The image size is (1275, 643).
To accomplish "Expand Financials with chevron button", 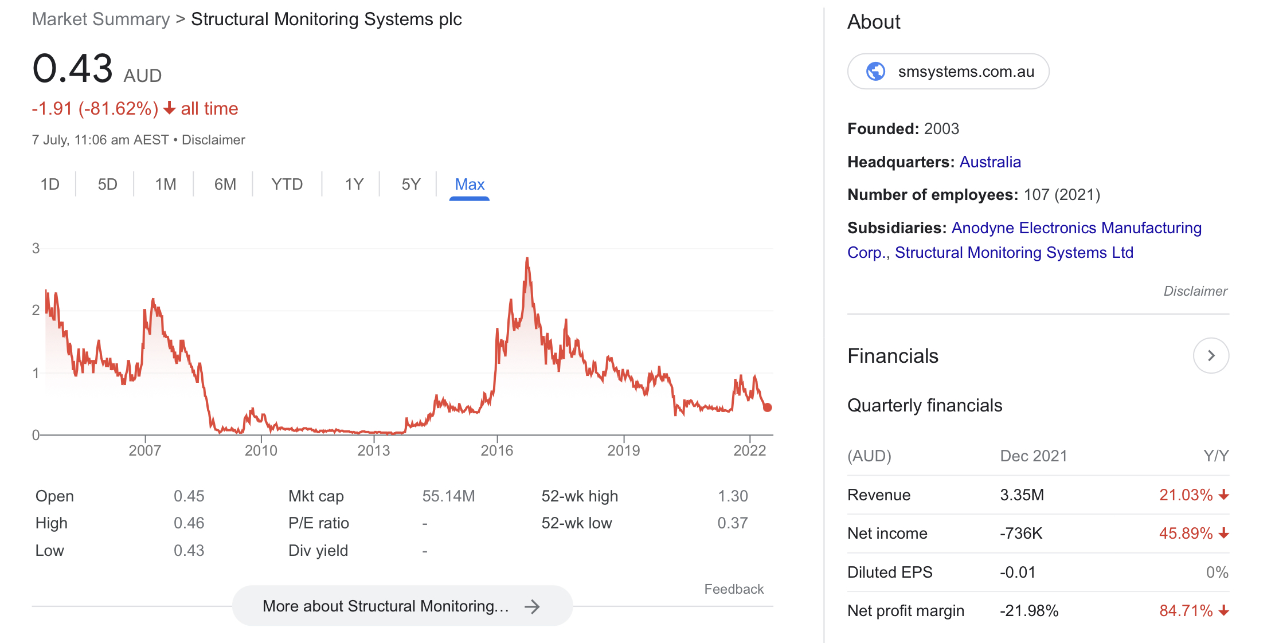I will coord(1211,356).
